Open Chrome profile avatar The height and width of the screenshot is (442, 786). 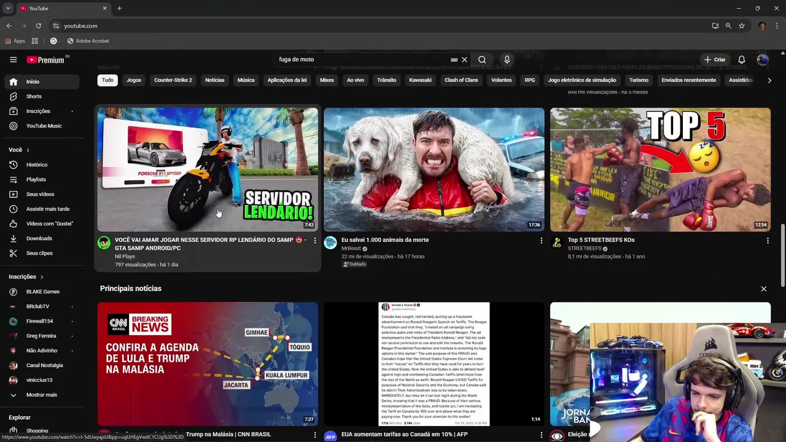pos(762,26)
